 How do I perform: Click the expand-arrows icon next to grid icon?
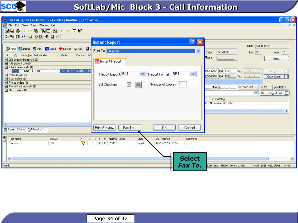55,31
